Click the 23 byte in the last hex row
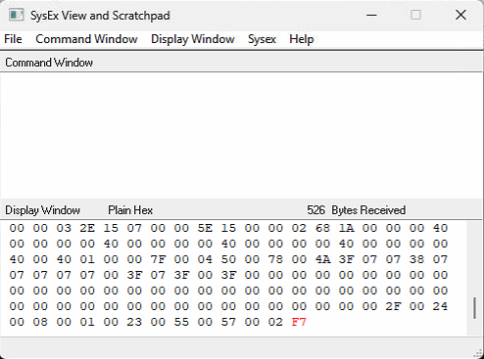Screen dimensions: 484x359 134,322
